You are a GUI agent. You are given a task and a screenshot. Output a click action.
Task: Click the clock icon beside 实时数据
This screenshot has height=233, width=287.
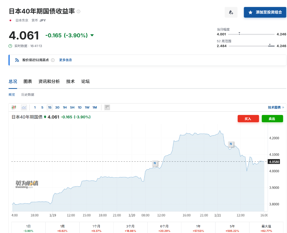tap(10, 46)
